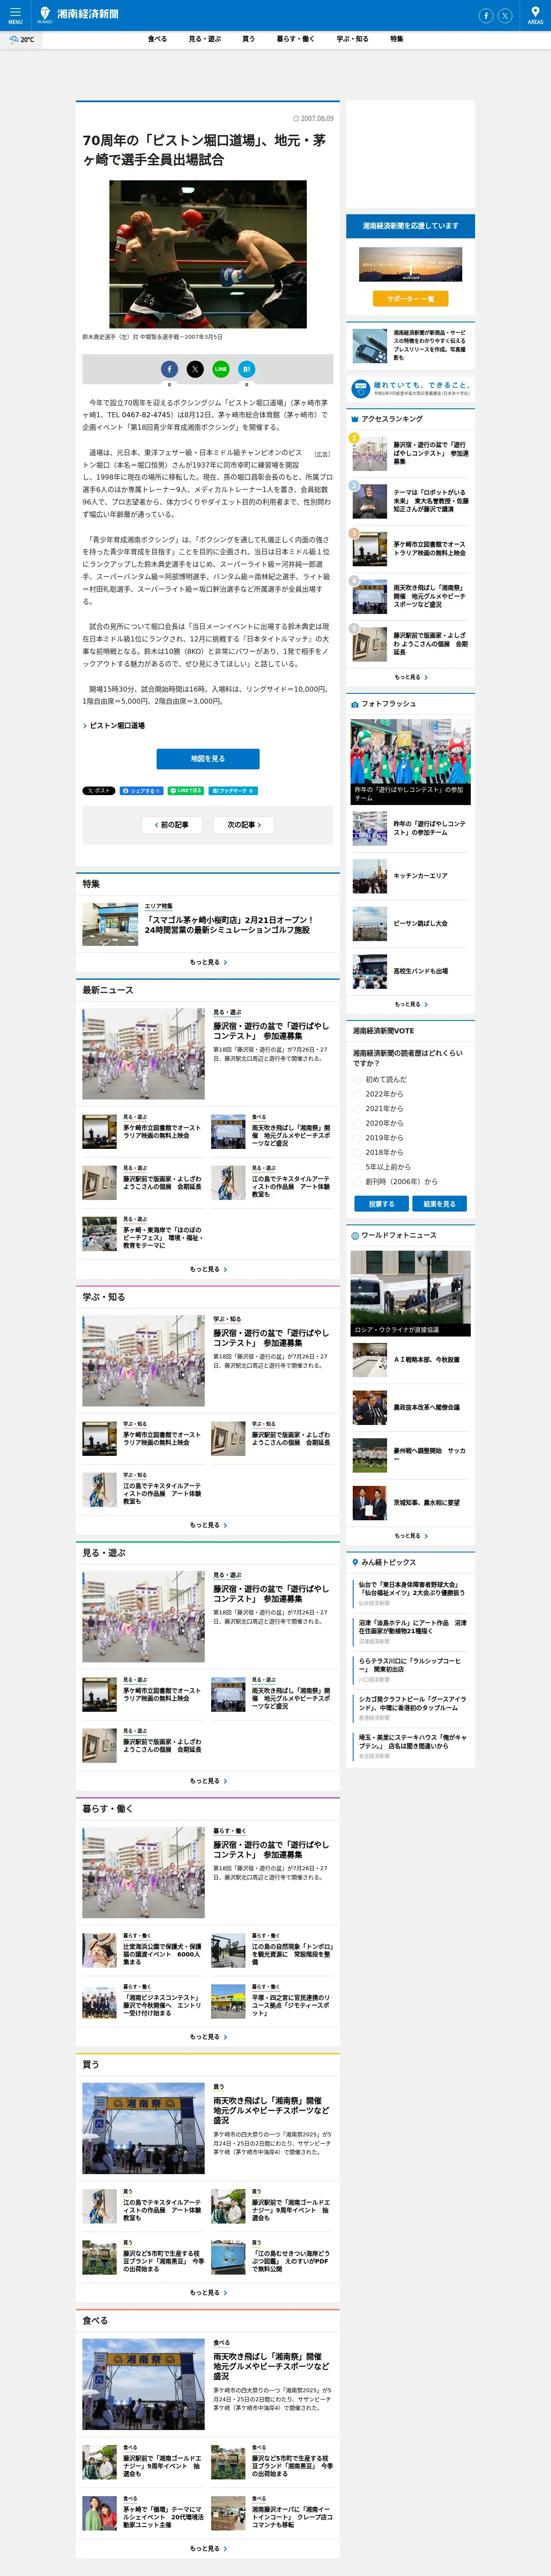Select the 2019年から radio option

point(358,1138)
